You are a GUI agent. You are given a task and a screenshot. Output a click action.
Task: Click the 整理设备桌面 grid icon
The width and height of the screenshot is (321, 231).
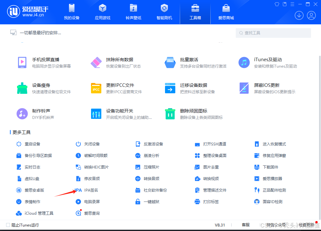[x=197, y=156]
